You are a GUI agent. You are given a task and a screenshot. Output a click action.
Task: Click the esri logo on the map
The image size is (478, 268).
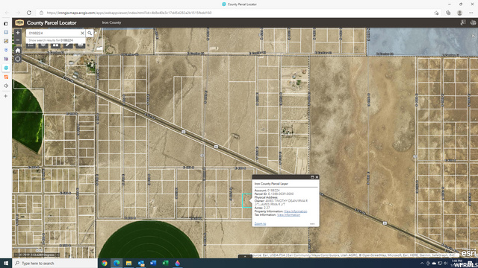pyautogui.click(x=468, y=253)
